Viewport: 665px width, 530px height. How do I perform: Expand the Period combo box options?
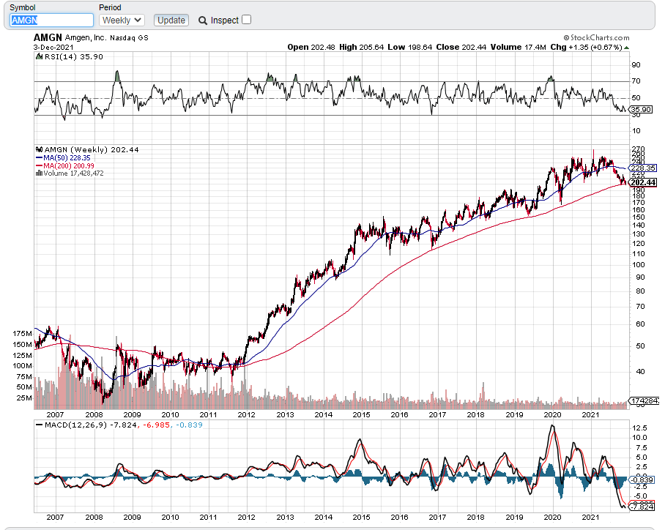tap(121, 20)
